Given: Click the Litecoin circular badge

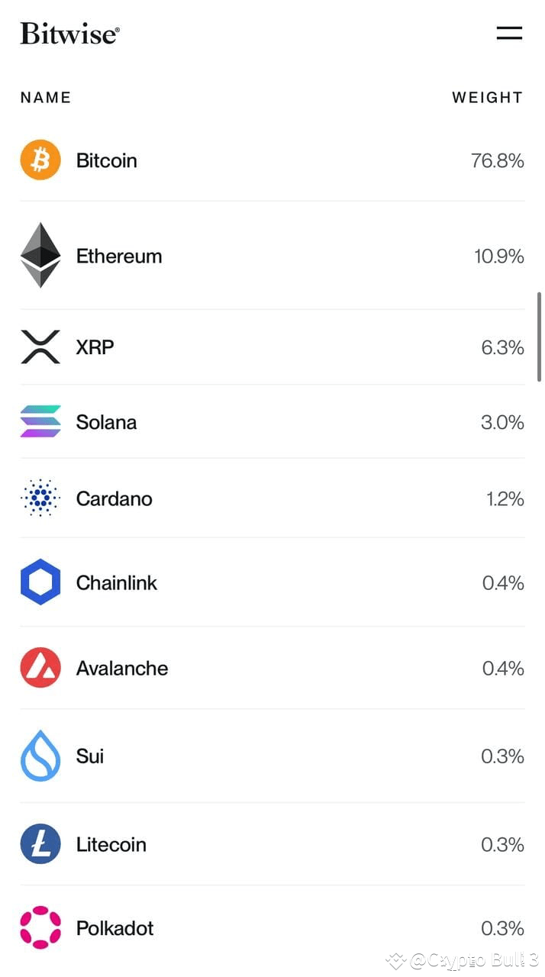Looking at the screenshot, I should [x=40, y=844].
